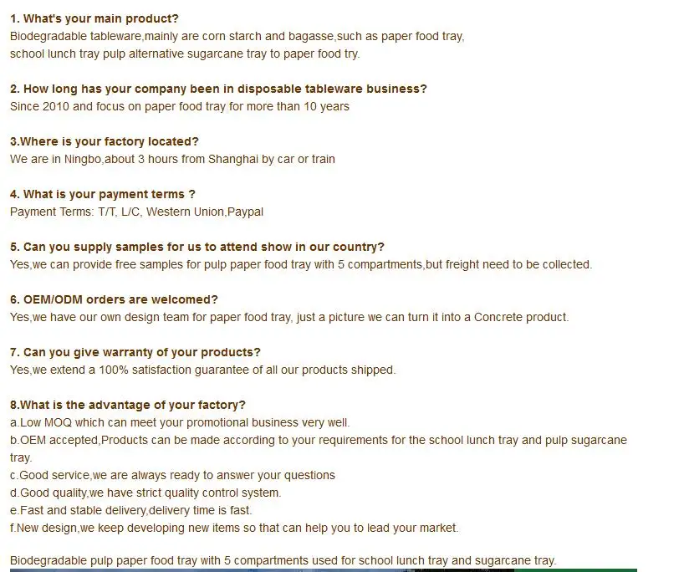Click the Ningbo location answer line
This screenshot has width=684, height=572.
tap(172, 159)
